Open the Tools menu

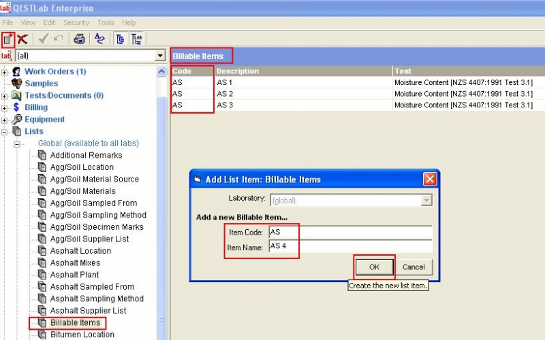click(106, 22)
